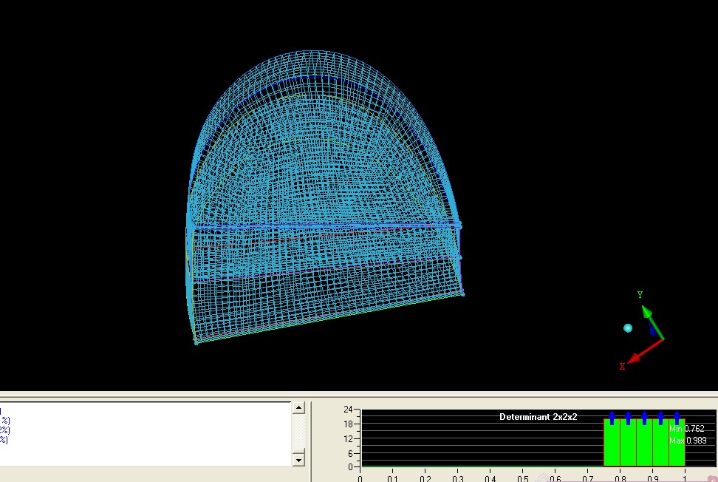Click the green Y axis arrow of the triad
Viewport: 718px width, 482px height.
(x=647, y=314)
